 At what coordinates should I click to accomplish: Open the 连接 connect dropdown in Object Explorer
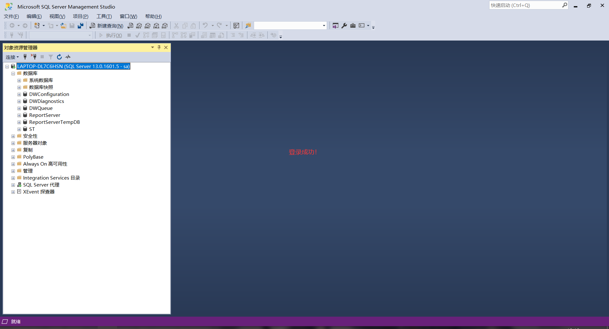12,57
